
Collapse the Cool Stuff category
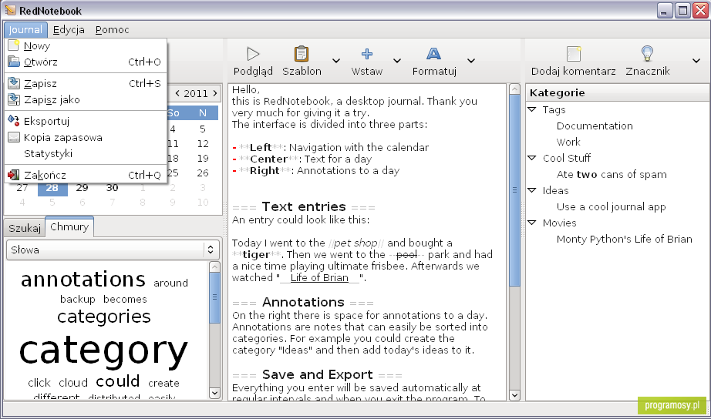tap(532, 158)
